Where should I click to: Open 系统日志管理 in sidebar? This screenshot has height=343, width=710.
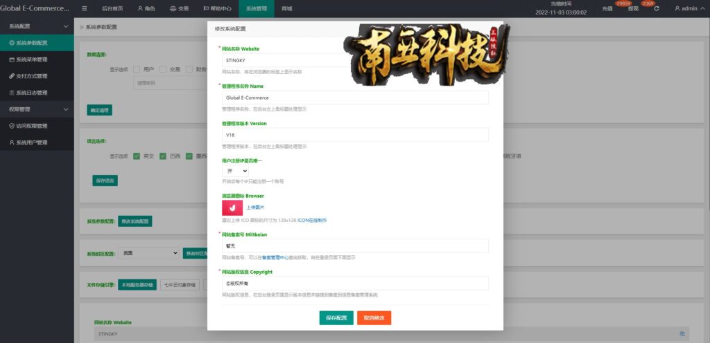coord(37,93)
